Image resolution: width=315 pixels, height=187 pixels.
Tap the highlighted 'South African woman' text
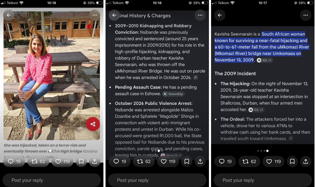pos(283,34)
